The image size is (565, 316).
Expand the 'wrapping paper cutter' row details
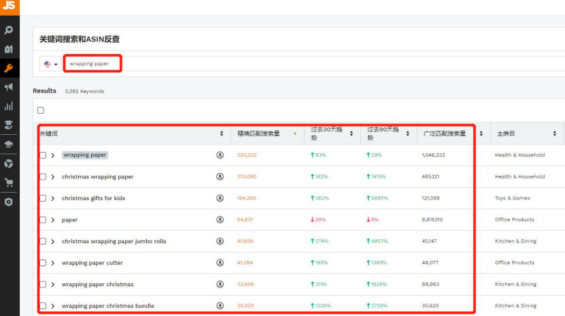(x=53, y=263)
